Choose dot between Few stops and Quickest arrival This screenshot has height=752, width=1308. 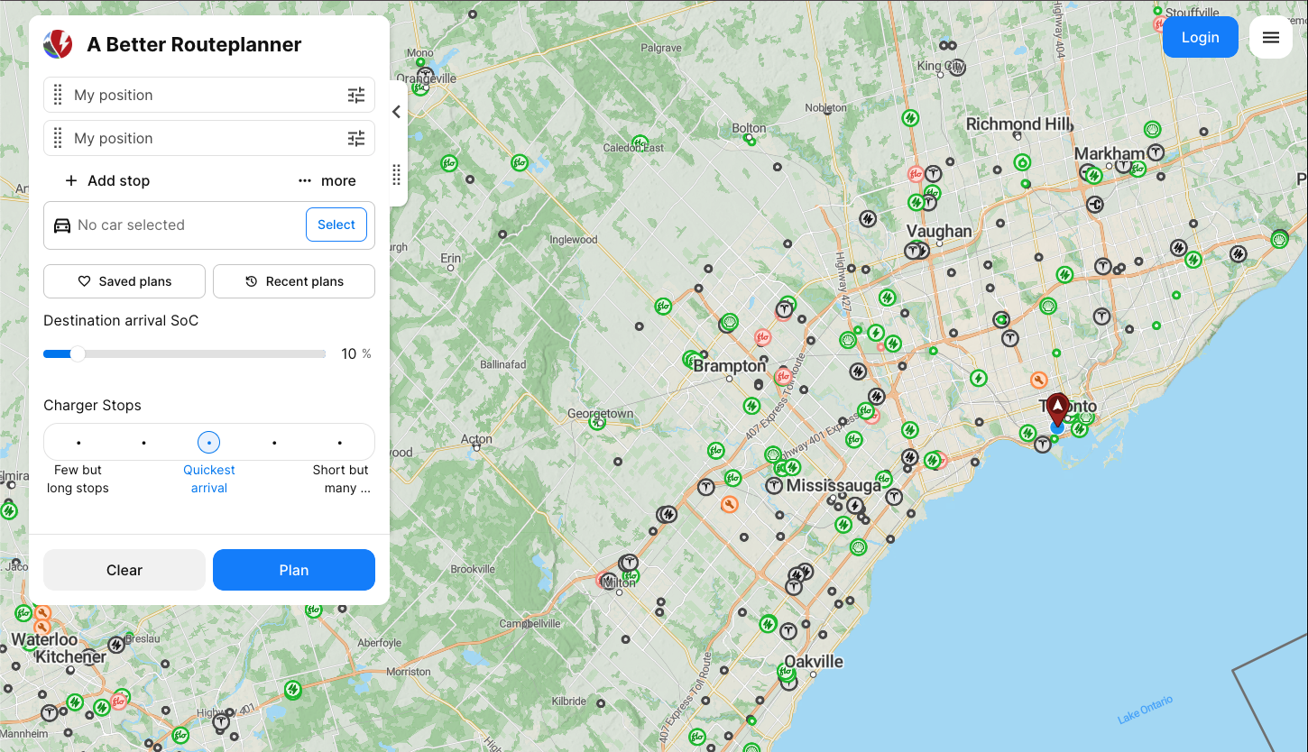[143, 443]
